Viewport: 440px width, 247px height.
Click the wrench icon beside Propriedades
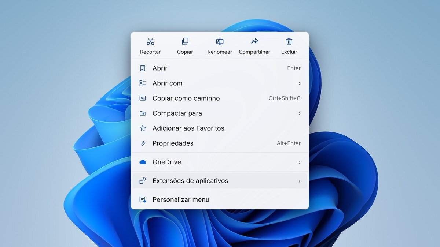coord(143,143)
